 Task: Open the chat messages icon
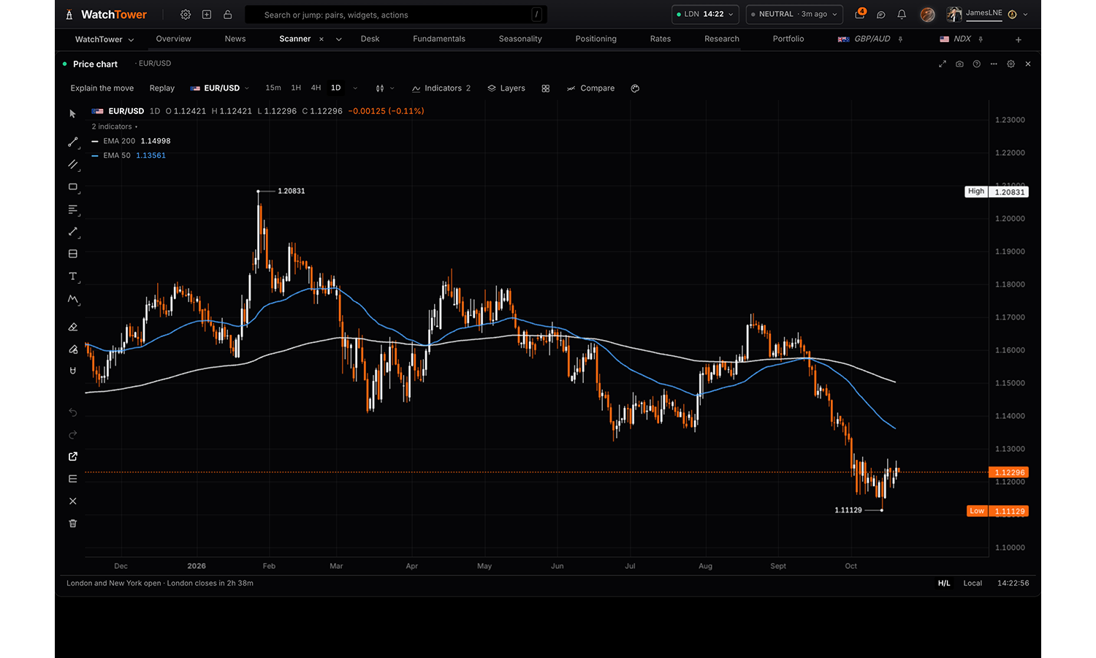pyautogui.click(x=881, y=15)
